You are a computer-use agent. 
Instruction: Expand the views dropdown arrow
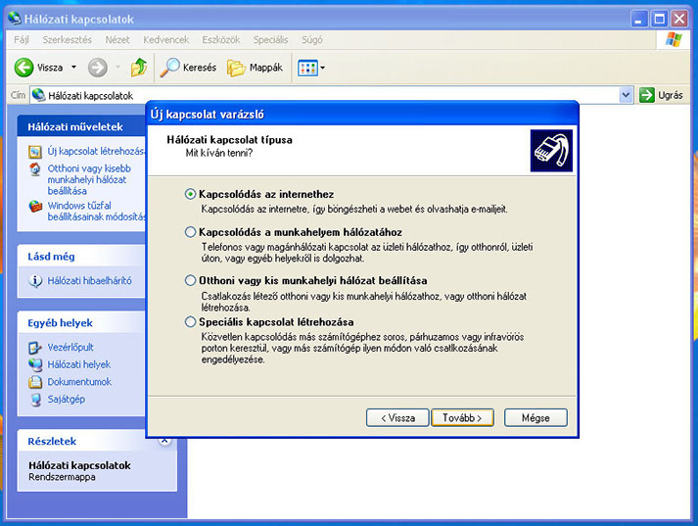click(323, 68)
